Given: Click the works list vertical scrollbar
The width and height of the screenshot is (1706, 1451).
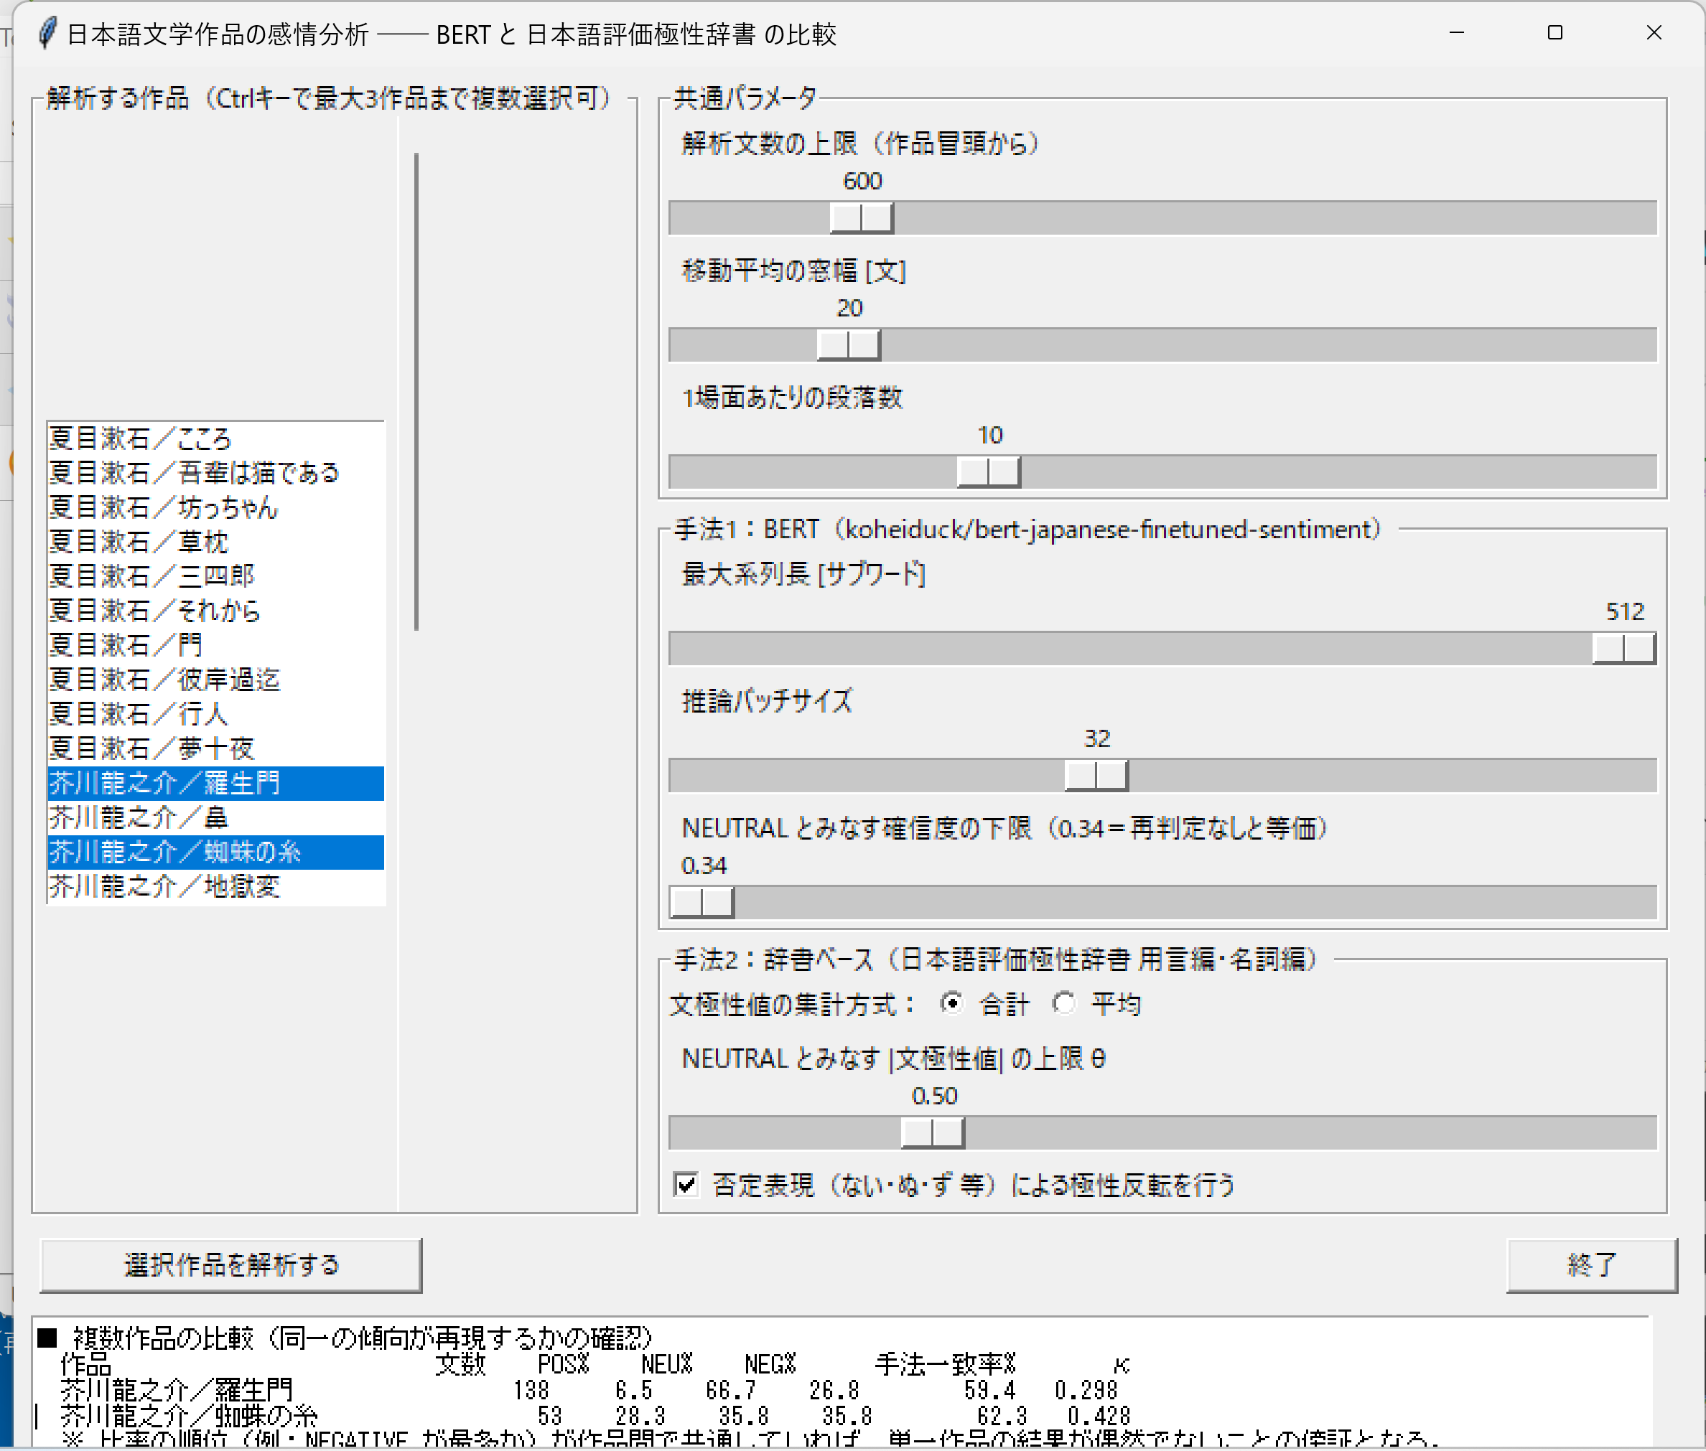Looking at the screenshot, I should 416,392.
